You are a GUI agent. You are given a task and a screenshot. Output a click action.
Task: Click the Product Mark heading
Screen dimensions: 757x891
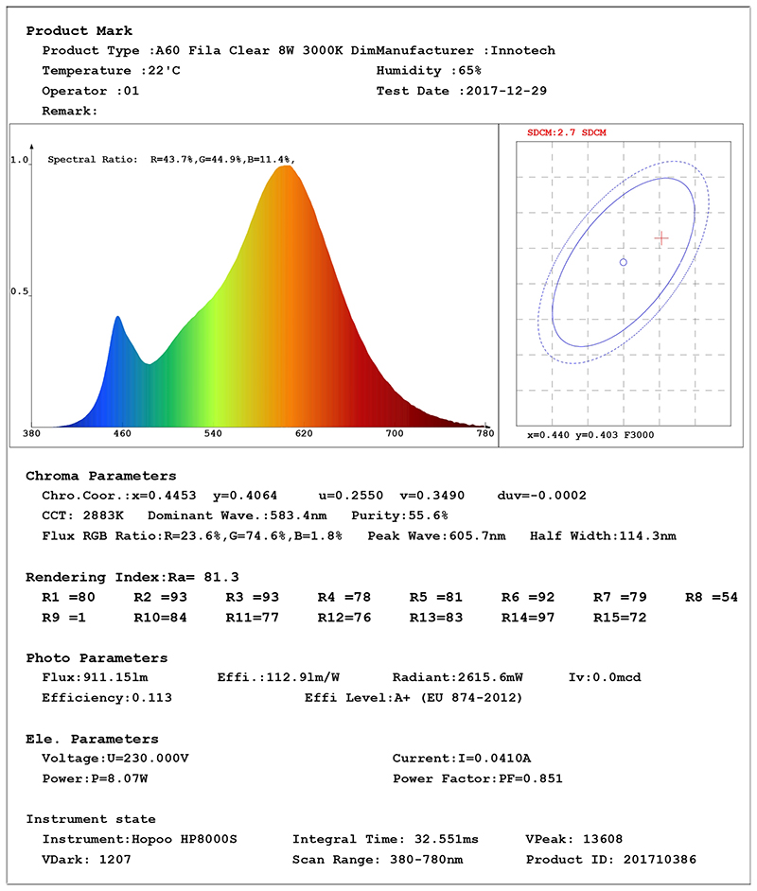click(79, 31)
